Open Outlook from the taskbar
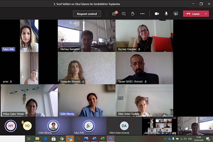This screenshot has height=142, width=213. coord(70,139)
